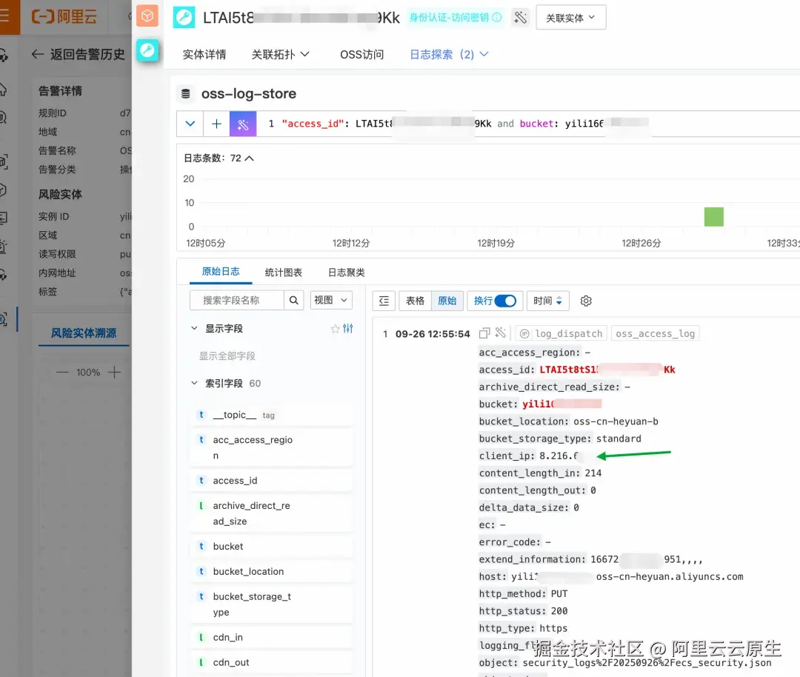Toggle the 换行 line wrap switch
Viewport: 800px width, 677px height.
pos(506,301)
